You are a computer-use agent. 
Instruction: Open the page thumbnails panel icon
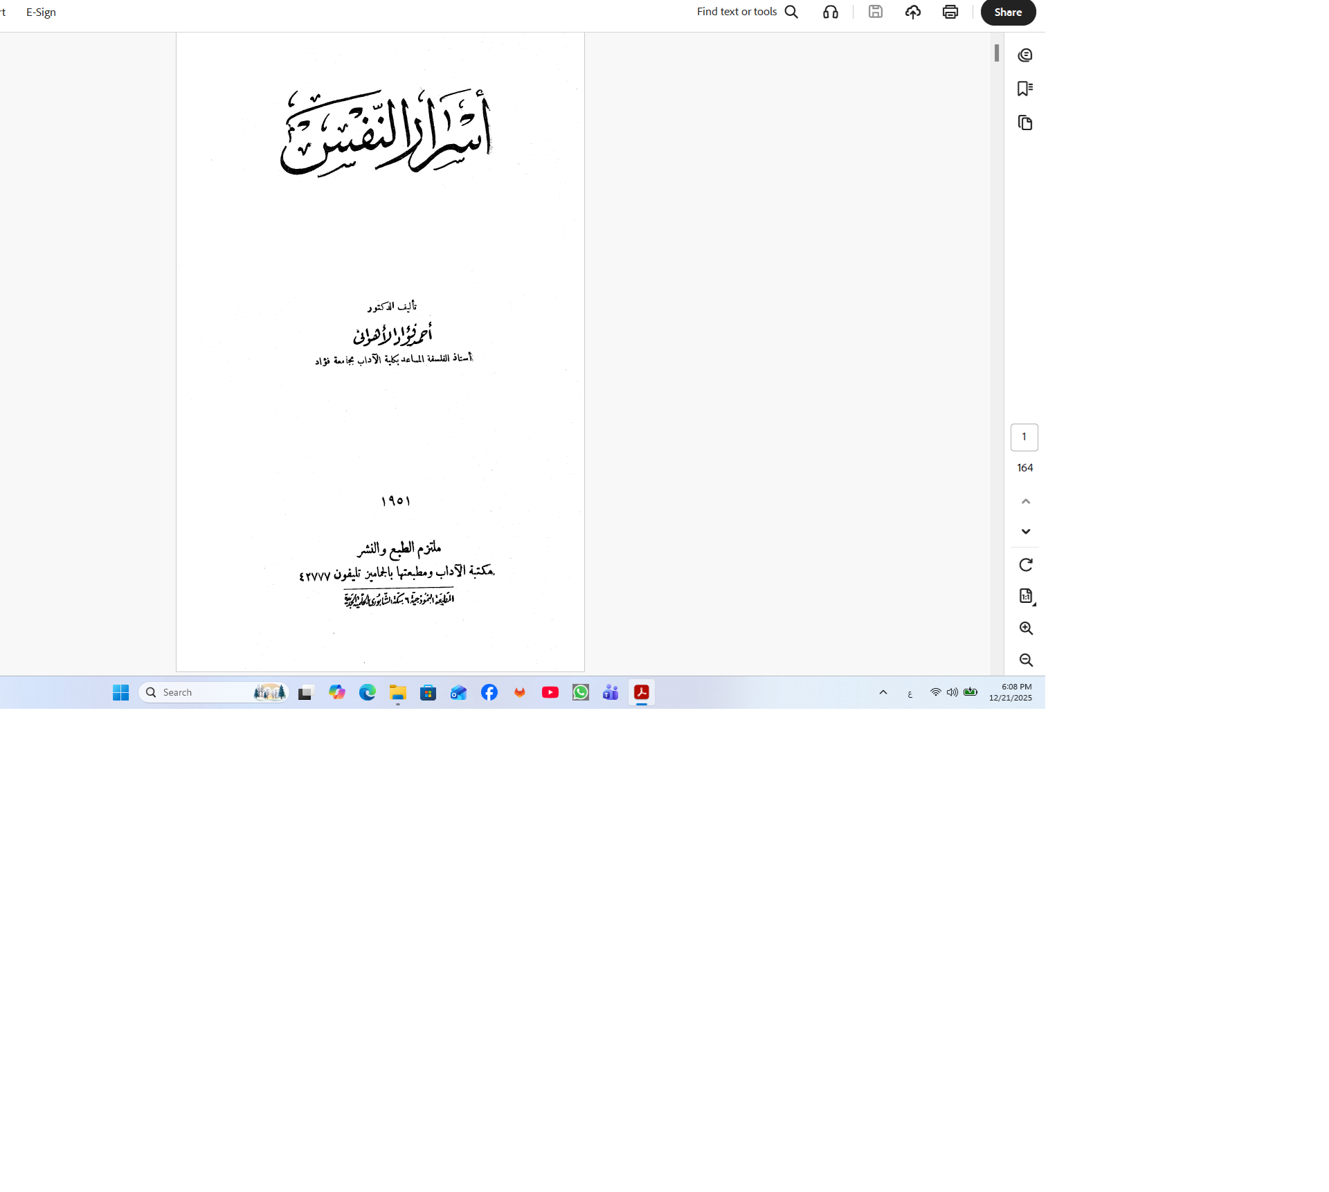pyautogui.click(x=1025, y=123)
